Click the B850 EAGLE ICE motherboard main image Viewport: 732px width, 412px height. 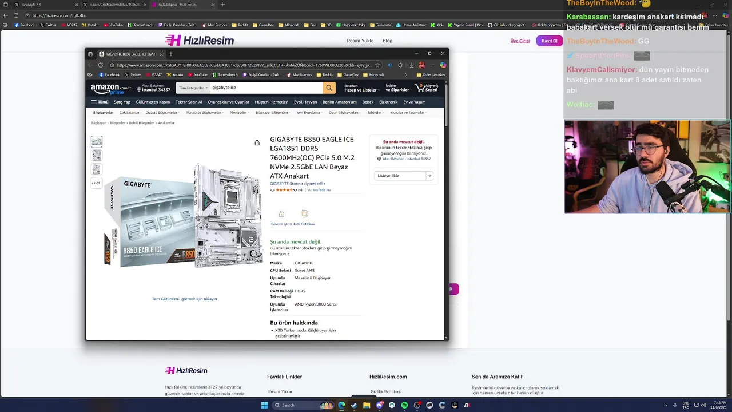(x=183, y=215)
